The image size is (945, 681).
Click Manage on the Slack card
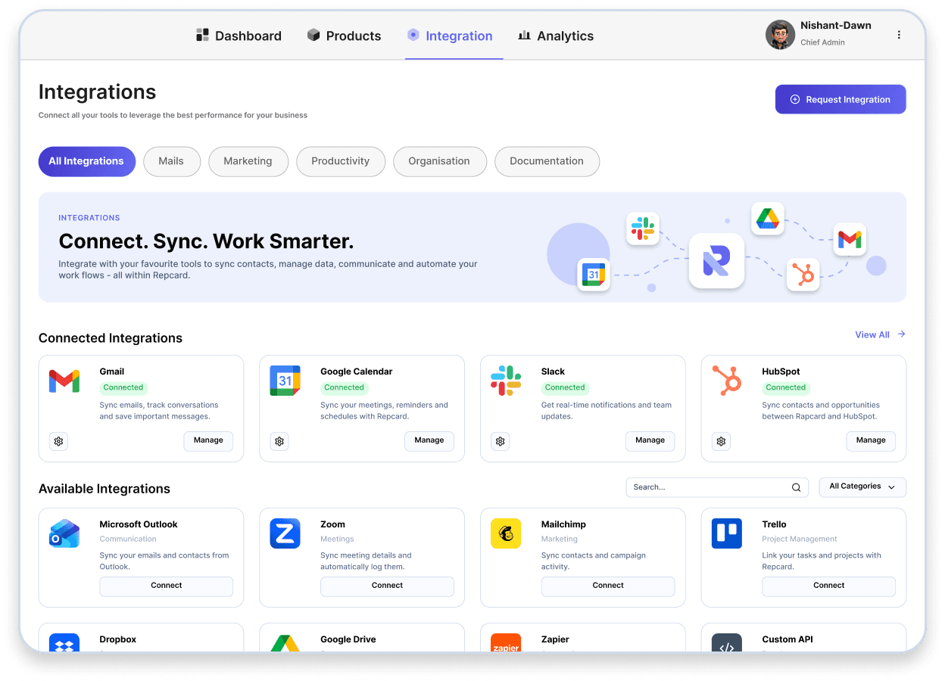[650, 441]
